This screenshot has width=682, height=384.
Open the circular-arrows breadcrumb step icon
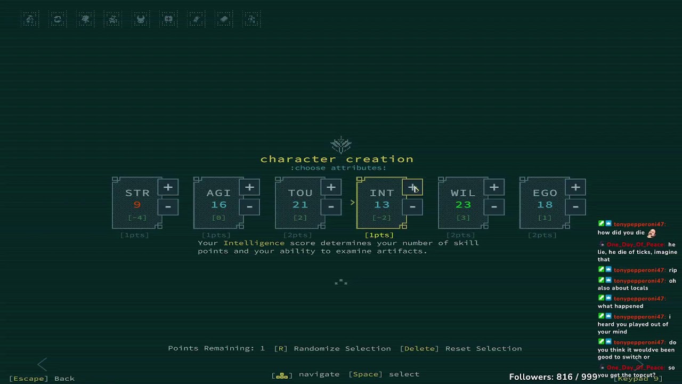[58, 20]
